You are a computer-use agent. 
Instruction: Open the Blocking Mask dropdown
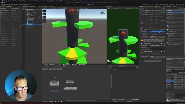[x=158, y=58]
